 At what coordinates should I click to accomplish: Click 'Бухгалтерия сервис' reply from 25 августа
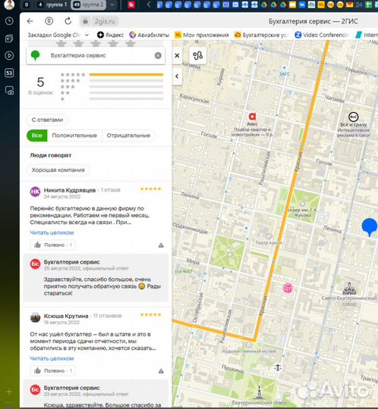point(71,262)
